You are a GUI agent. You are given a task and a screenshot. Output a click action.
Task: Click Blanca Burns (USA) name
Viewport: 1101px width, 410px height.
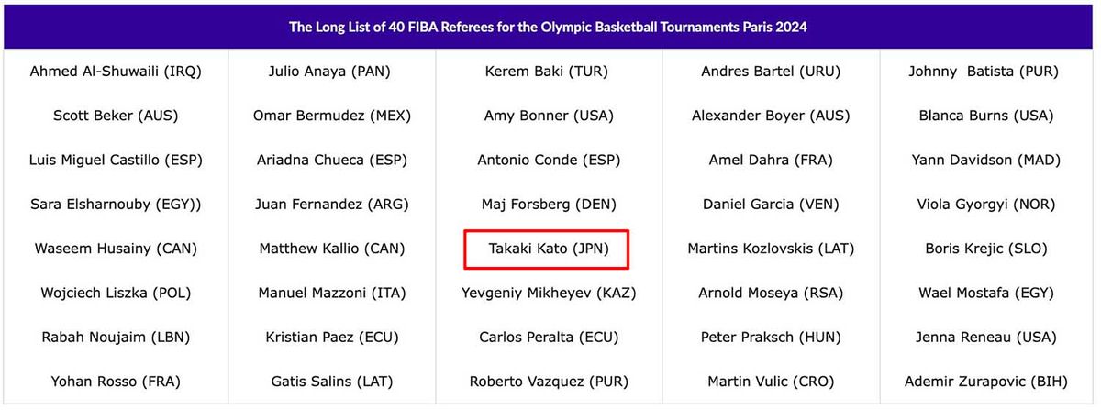pos(988,116)
